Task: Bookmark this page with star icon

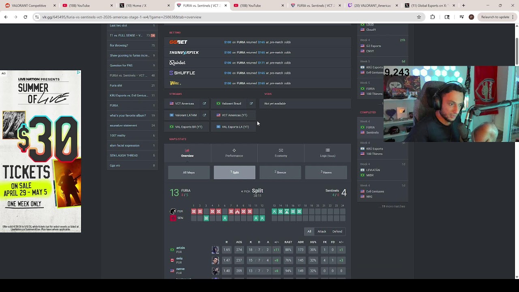Action: (x=419, y=17)
